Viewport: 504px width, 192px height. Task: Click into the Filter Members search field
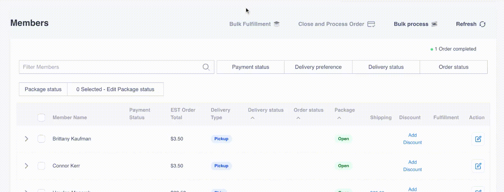(109, 67)
